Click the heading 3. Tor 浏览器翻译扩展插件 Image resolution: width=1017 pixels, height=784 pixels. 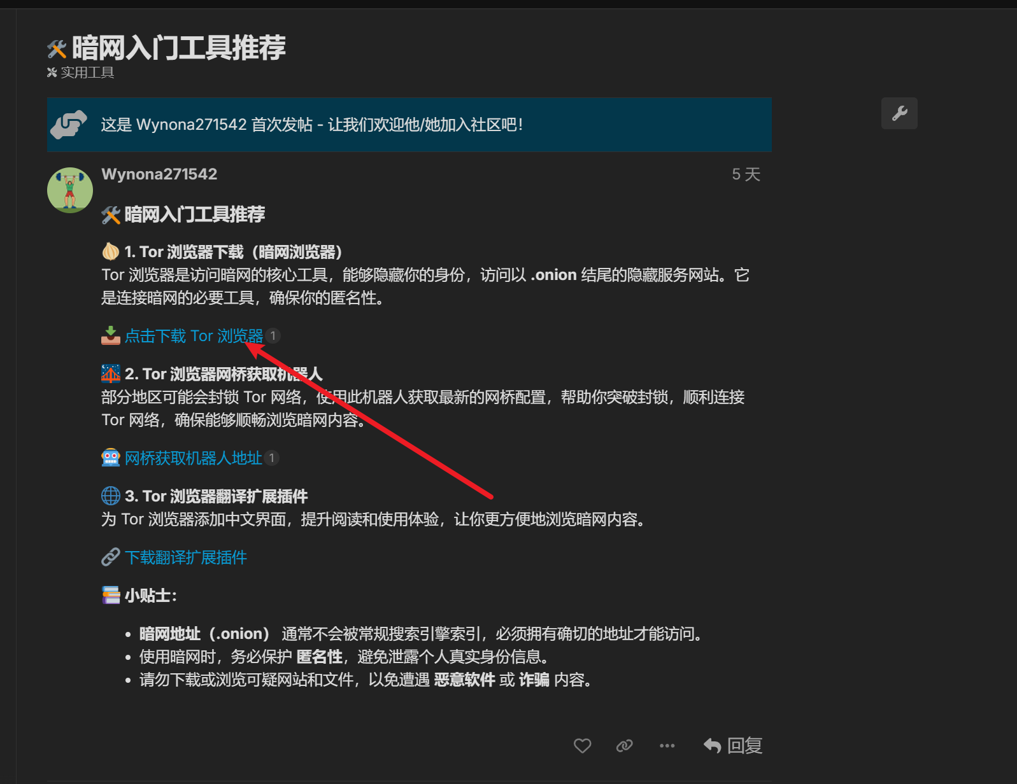[216, 496]
